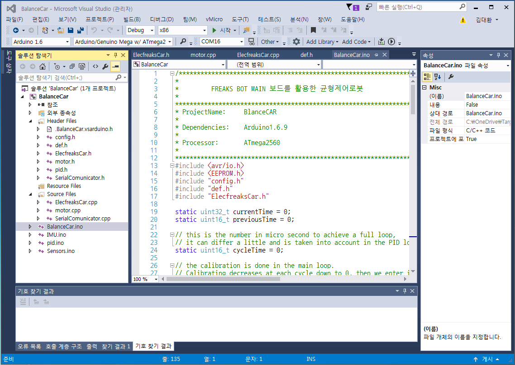Switch to the 오류 목록 bottom tab
This screenshot has width=515, height=365.
[x=29, y=346]
